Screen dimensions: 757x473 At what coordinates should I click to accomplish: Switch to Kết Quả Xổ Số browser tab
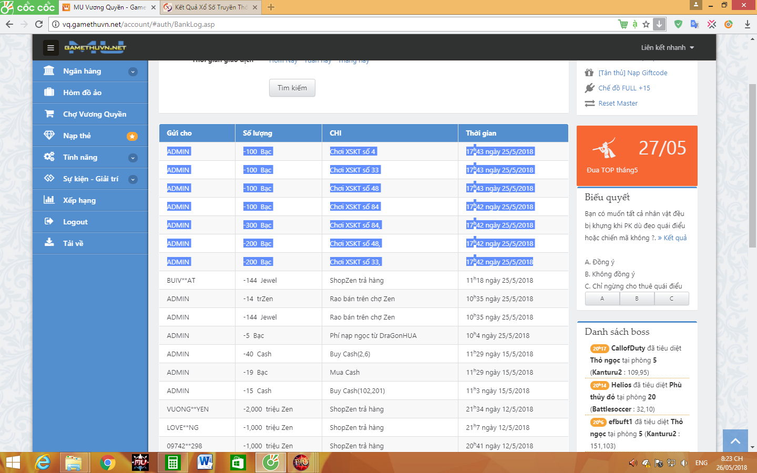click(x=210, y=7)
